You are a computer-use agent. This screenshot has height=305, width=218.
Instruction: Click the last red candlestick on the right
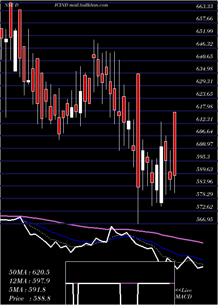(x=174, y=144)
